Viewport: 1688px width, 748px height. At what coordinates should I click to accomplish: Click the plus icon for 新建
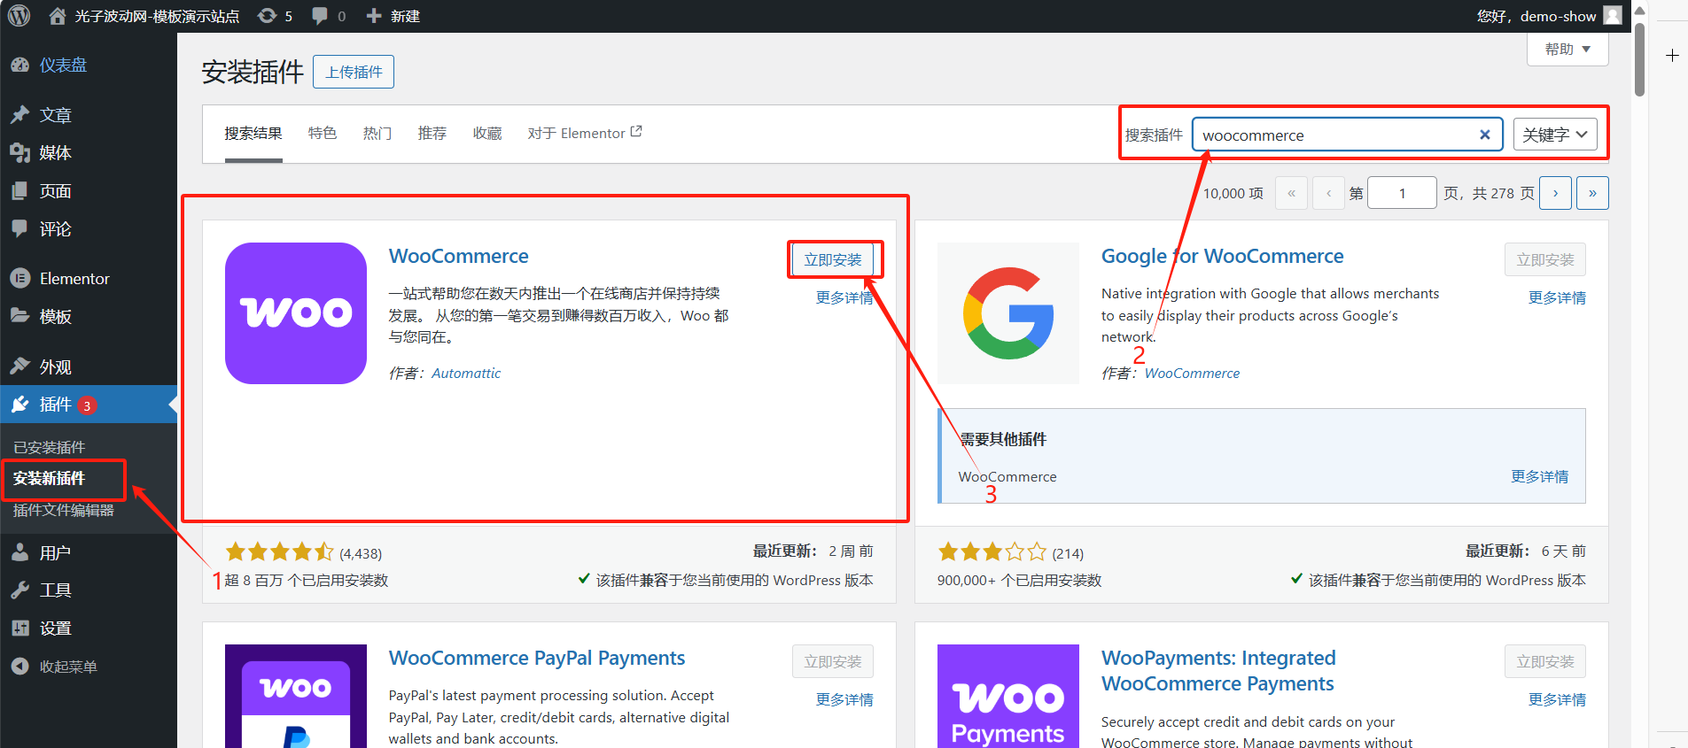374,16
